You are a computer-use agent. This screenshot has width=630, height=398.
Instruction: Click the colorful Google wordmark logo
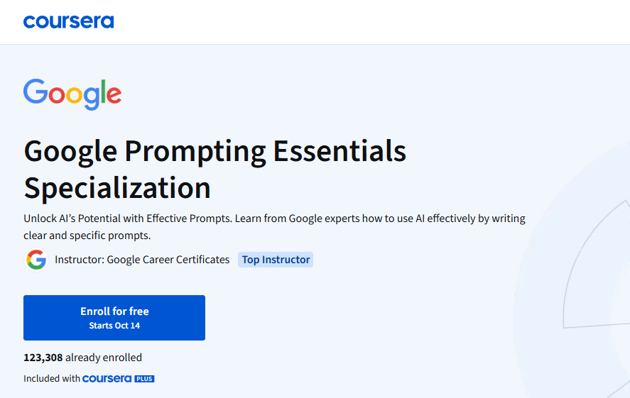tap(72, 94)
